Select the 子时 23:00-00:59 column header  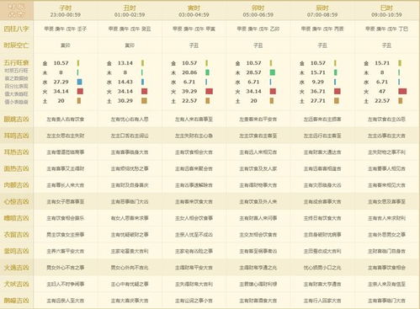[x=66, y=11]
